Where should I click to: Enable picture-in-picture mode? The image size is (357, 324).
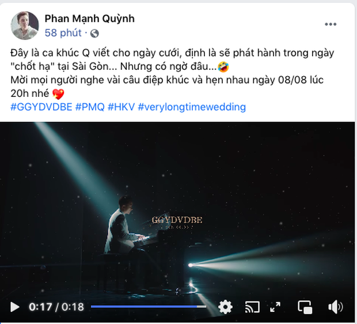click(x=305, y=307)
